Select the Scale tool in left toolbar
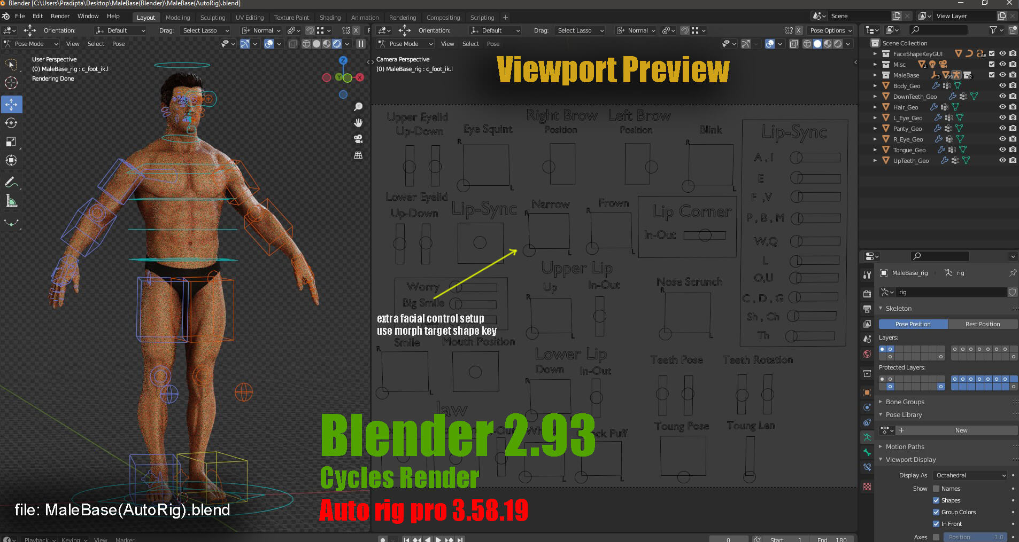The image size is (1019, 542). point(11,142)
